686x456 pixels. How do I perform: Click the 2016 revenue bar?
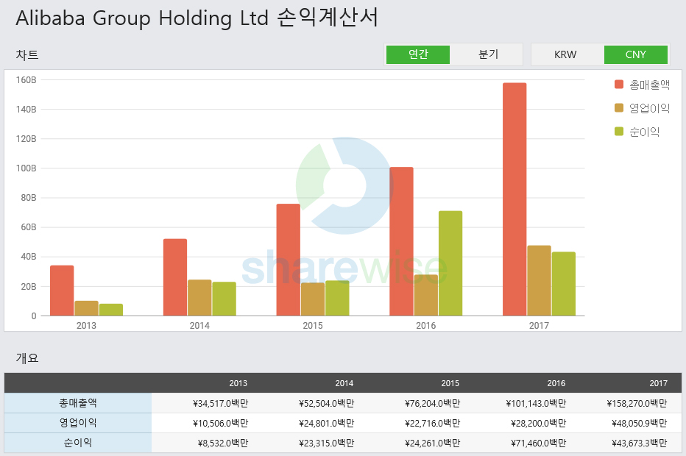[402, 241]
